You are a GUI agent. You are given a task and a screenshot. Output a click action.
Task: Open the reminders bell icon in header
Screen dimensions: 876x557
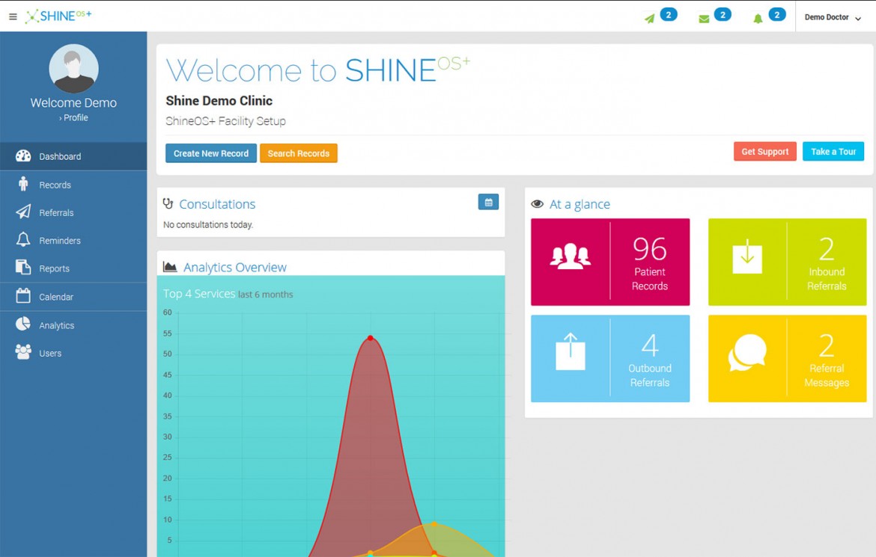pos(758,19)
